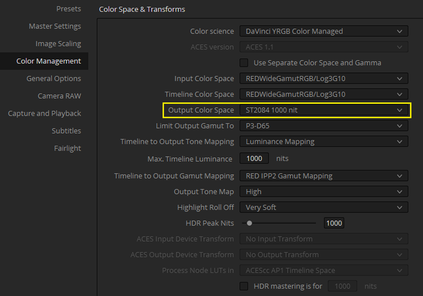Open the Presets settings page
The width and height of the screenshot is (423, 296).
[x=68, y=9]
